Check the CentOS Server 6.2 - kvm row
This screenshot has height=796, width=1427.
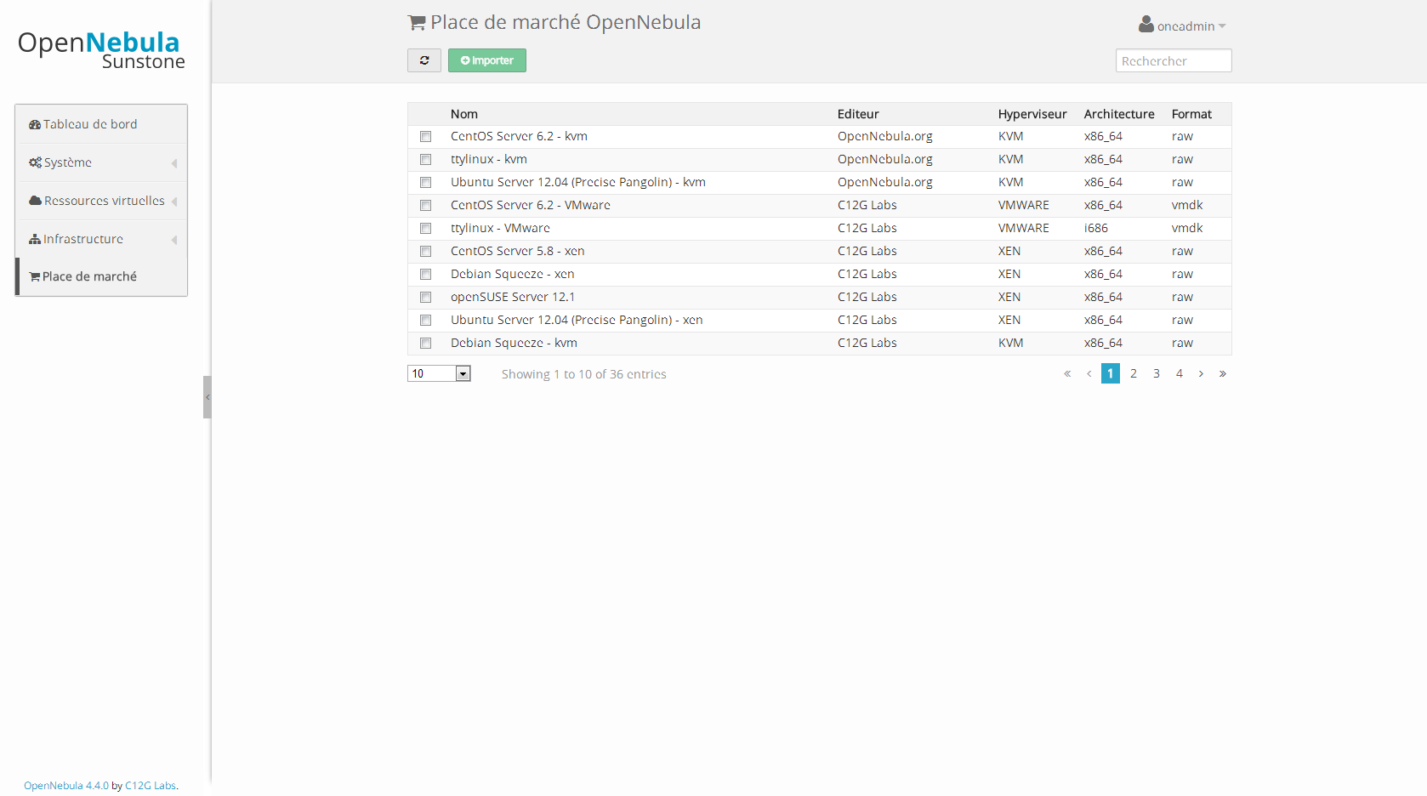pyautogui.click(x=425, y=137)
